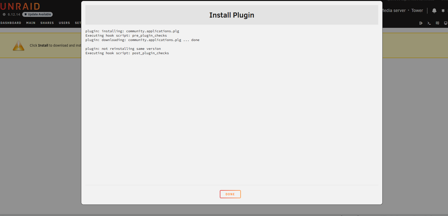Click the feedback speech bubble icon

pos(437,23)
